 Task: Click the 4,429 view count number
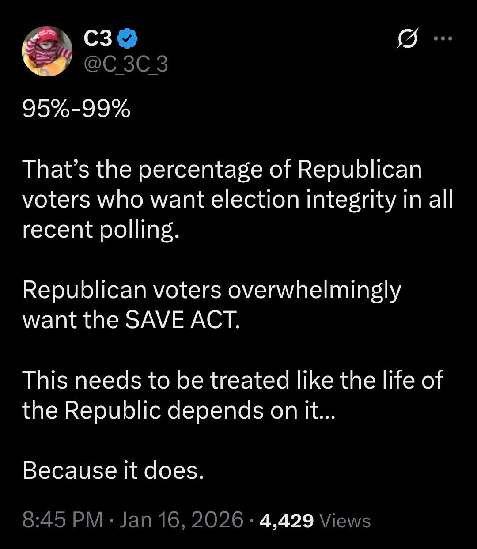pyautogui.click(x=287, y=521)
